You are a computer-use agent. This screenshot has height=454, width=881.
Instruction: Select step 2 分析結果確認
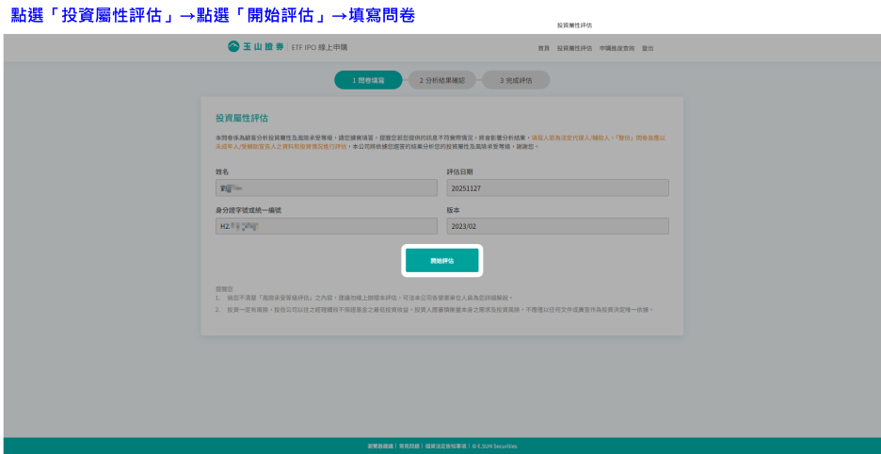click(x=441, y=81)
